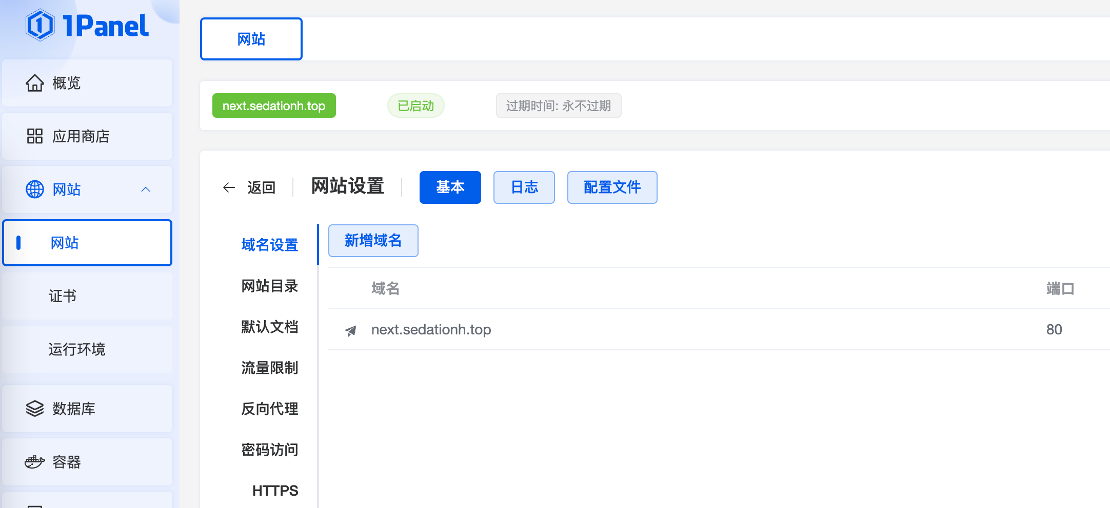Open the 配置文件 tab
The image size is (1110, 508).
click(x=612, y=187)
